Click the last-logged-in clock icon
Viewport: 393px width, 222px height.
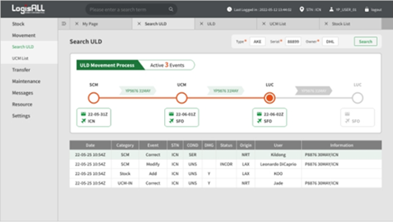tap(229, 9)
